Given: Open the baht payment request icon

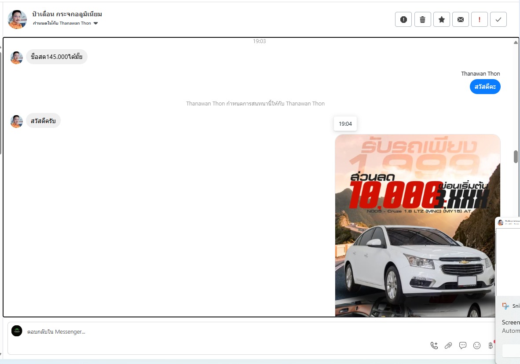Looking at the screenshot, I should (x=491, y=346).
